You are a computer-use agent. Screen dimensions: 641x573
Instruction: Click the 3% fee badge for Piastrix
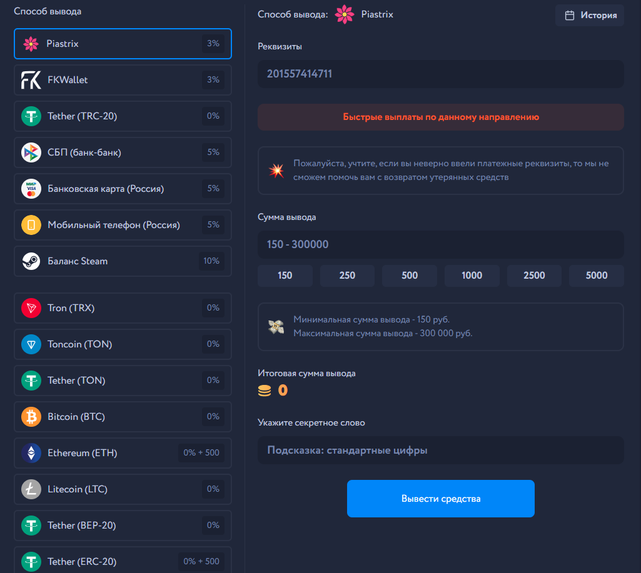213,43
